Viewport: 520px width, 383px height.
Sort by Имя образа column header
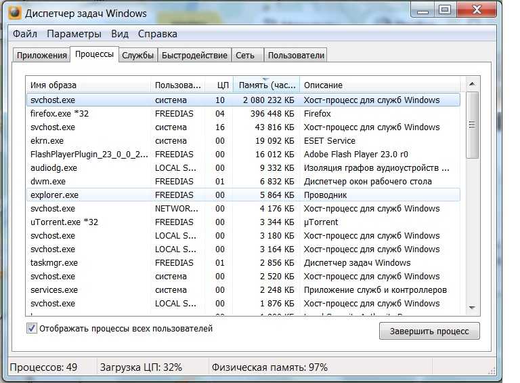(x=88, y=85)
